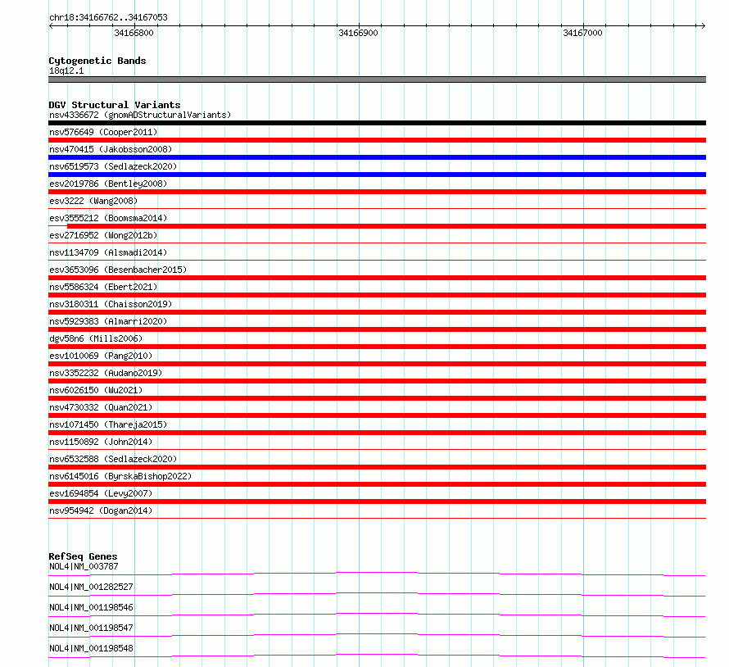Select the dgv58n6 (Mills2006) label
The image size is (729, 667).
[96, 338]
